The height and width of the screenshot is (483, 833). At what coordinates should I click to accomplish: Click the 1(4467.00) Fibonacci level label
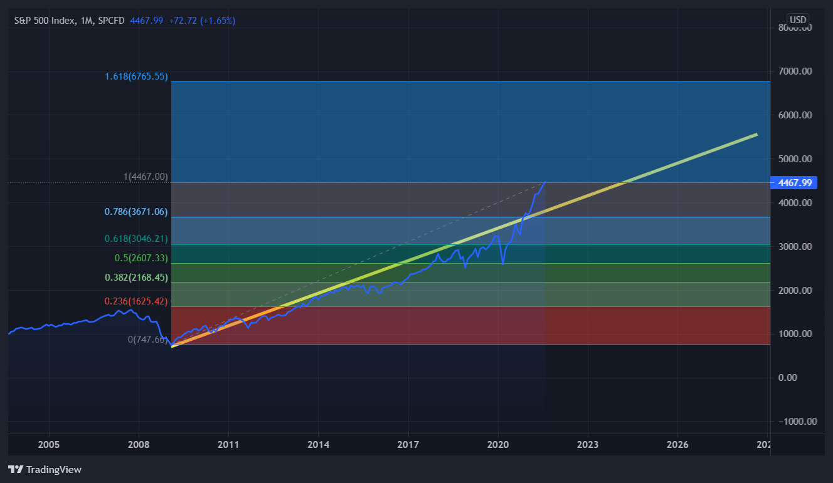(x=146, y=177)
